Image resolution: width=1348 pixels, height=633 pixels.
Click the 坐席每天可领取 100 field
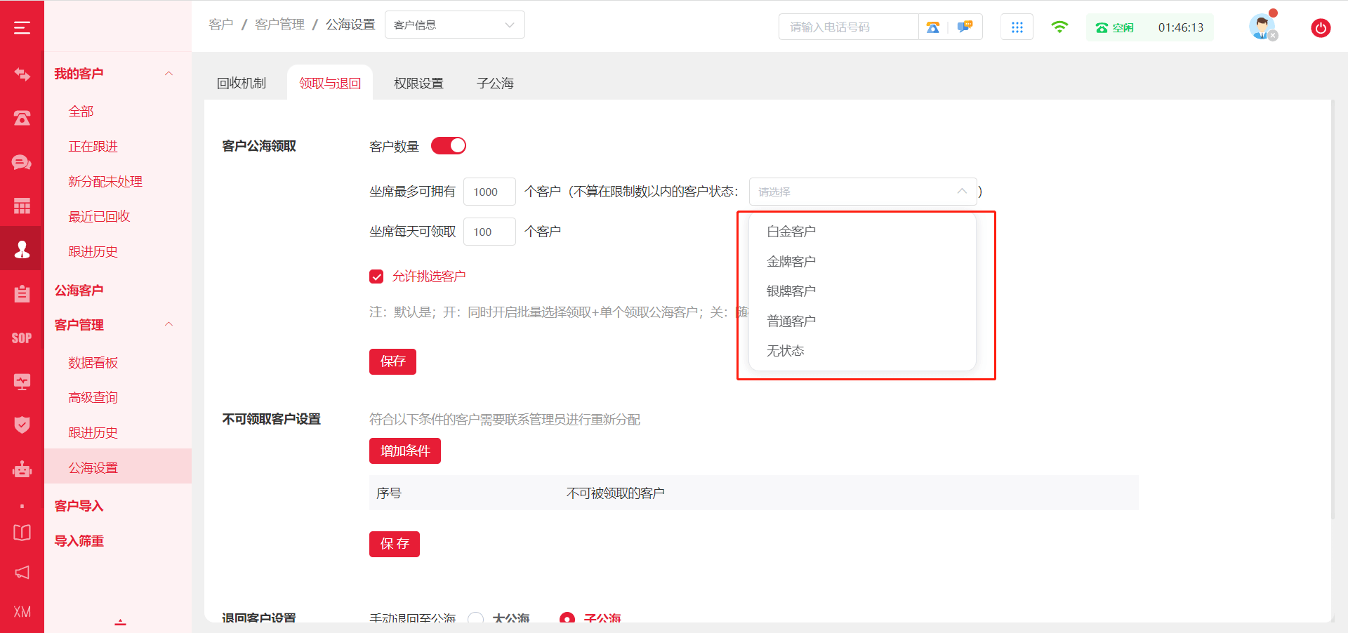point(489,232)
